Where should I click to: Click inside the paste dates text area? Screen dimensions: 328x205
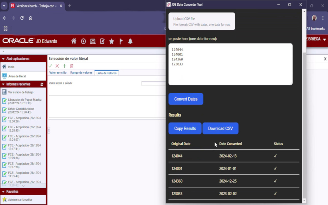(230, 64)
